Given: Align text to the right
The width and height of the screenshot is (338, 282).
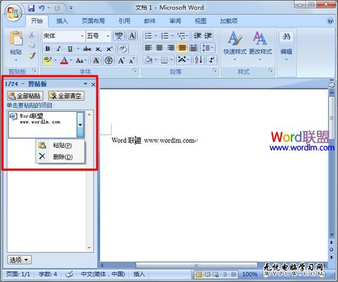Looking at the screenshot, I should 171,48.
